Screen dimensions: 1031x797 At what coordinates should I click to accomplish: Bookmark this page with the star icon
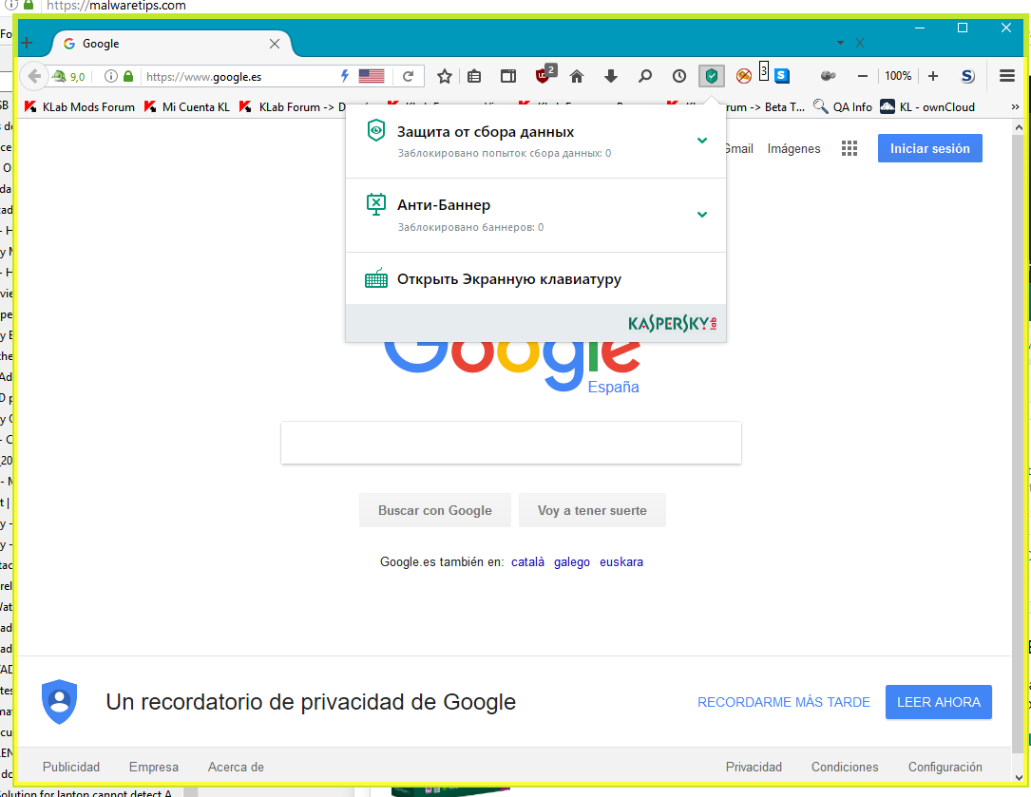click(445, 76)
